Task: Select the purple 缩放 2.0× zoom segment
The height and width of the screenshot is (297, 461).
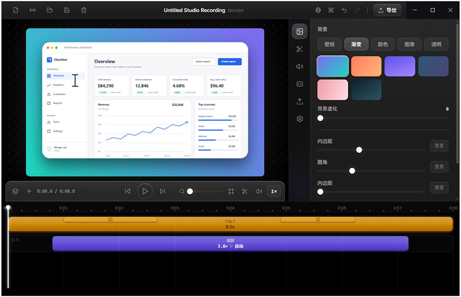Action: coord(230,243)
